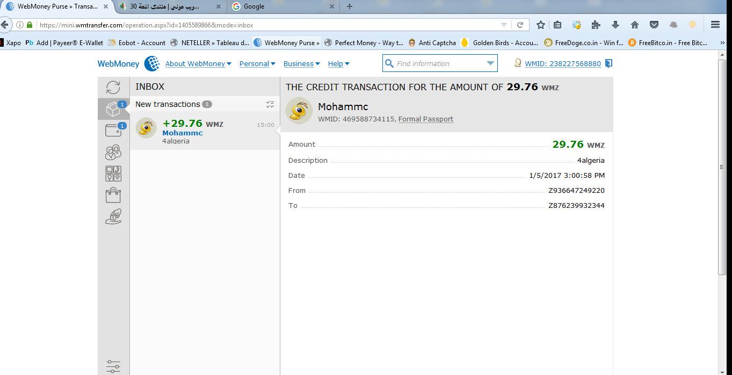
Task: Open the Help menu
Action: 338,63
